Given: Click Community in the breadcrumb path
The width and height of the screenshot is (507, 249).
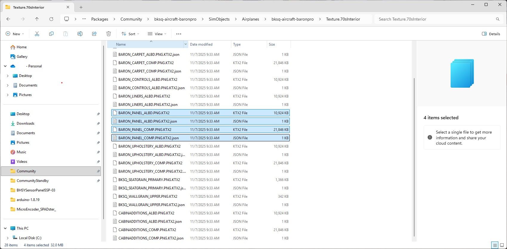Looking at the screenshot, I should [131, 19].
